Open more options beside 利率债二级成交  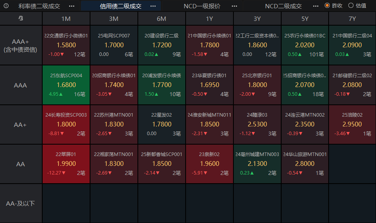[x=72, y=6]
